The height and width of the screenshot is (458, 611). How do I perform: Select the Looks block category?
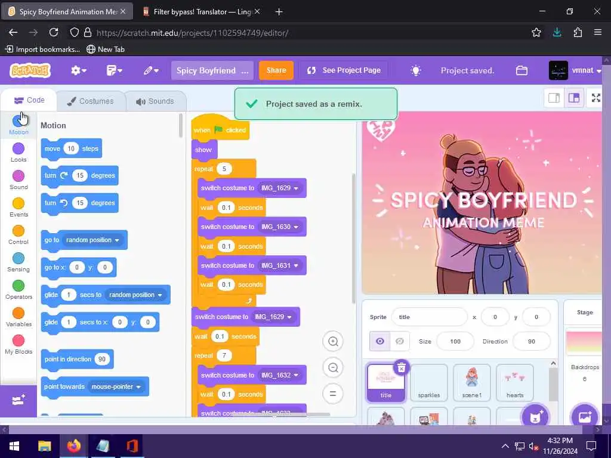pyautogui.click(x=18, y=152)
